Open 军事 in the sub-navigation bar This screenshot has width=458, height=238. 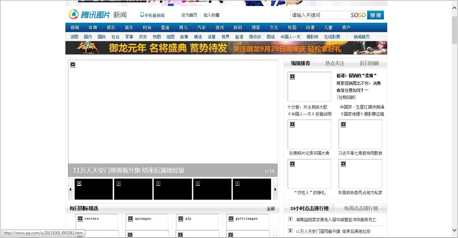tap(129, 37)
